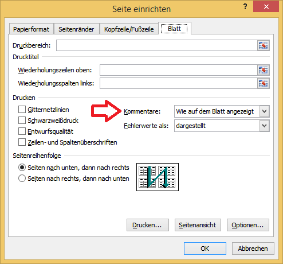Image resolution: width=283 pixels, height=264 pixels.
Task: Click into the Druckbereich input field
Action: coord(157,45)
